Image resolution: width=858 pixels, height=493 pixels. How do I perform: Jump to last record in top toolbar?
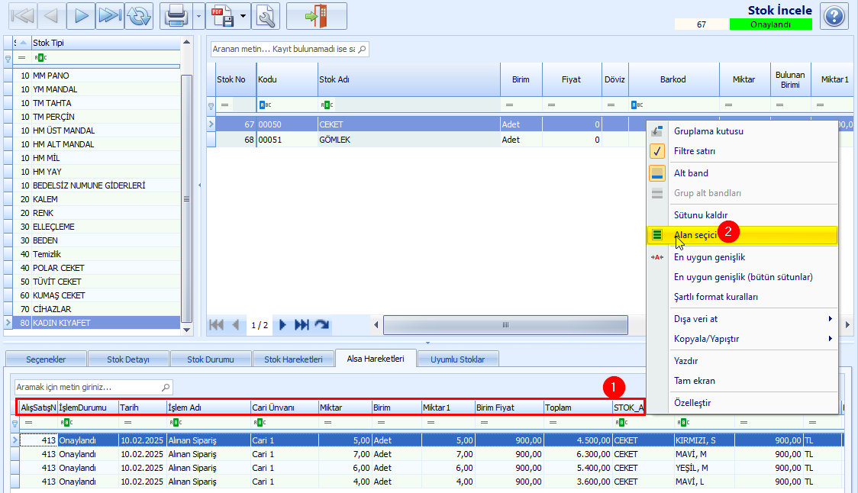tap(109, 16)
